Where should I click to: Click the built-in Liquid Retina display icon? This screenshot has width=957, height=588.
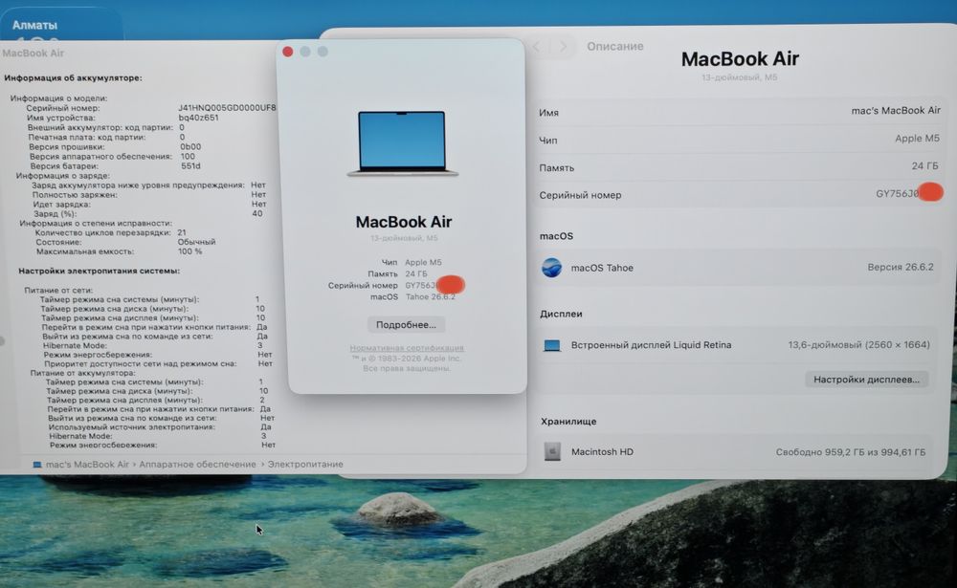pos(552,345)
